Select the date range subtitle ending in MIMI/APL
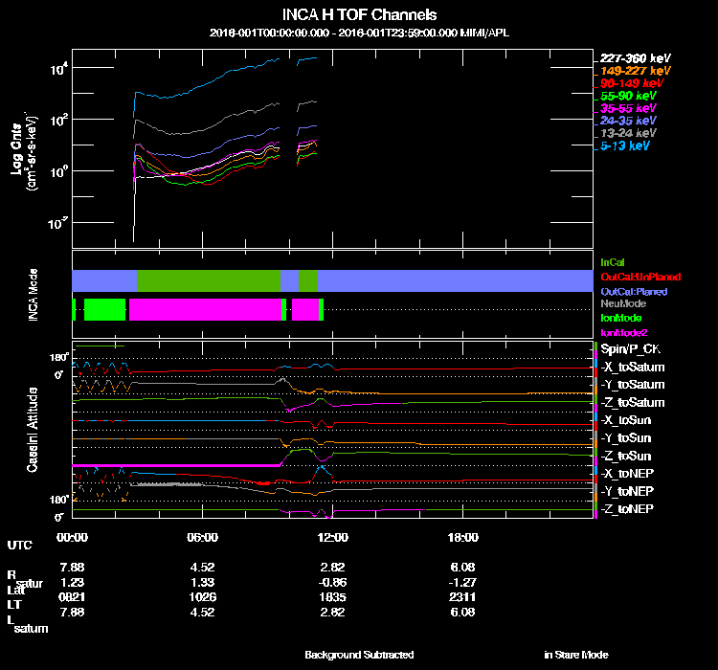Viewport: 718px width, 670px height. (359, 33)
